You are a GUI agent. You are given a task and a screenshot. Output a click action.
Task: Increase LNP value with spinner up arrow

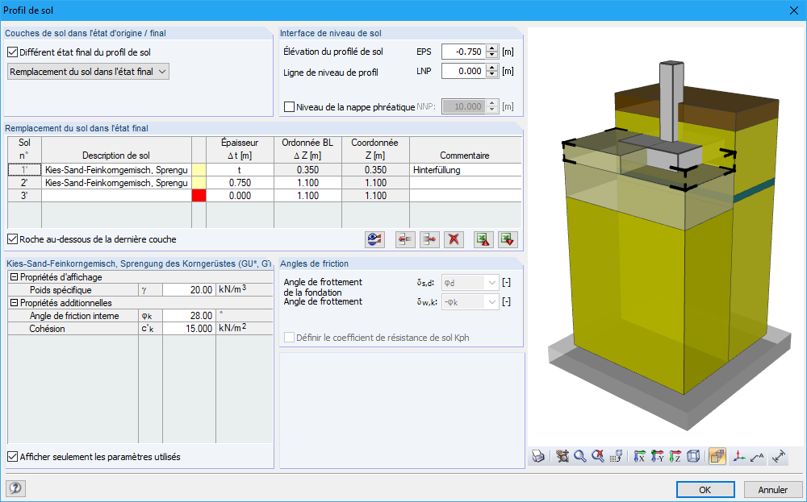(x=492, y=68)
